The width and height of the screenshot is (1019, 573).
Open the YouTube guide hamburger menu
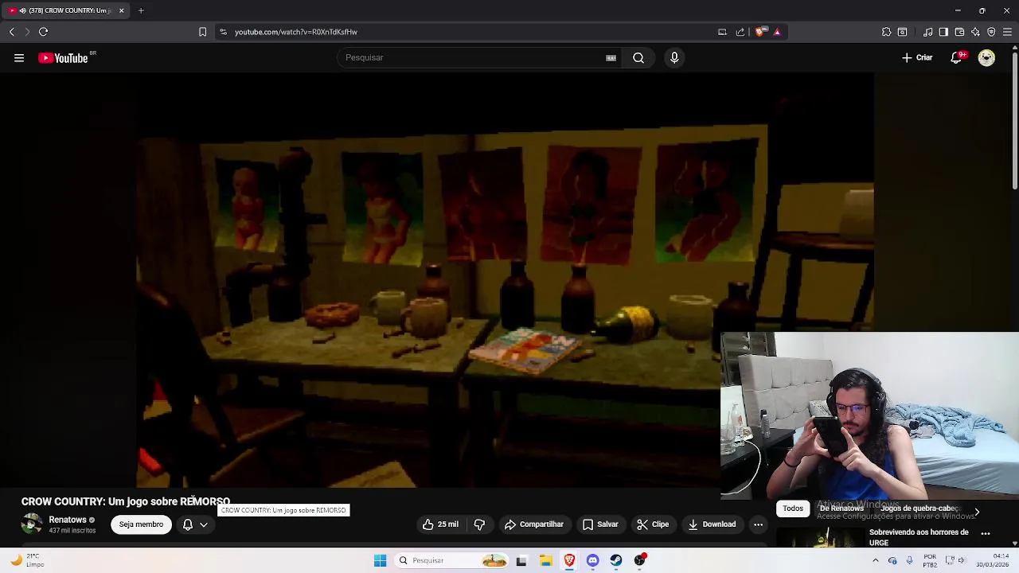(x=19, y=57)
